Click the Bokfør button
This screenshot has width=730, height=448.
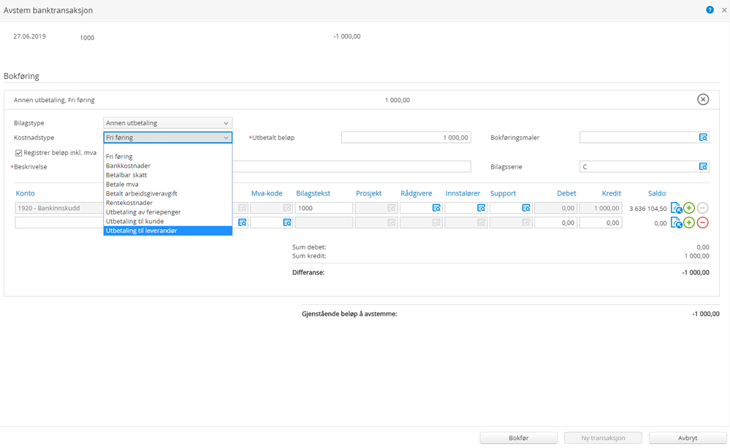coord(519,438)
